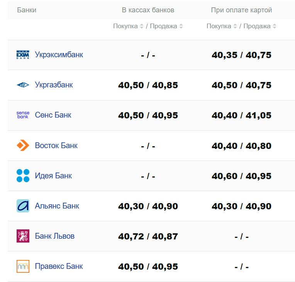Open the Укрэксимбанк link
Viewport: 295px width, 282px height.
click(x=59, y=55)
